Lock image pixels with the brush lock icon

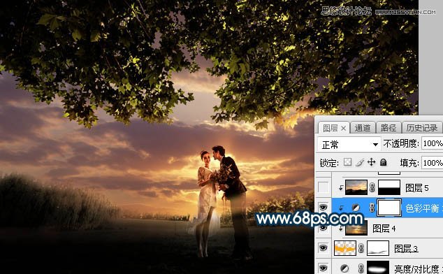(360, 162)
